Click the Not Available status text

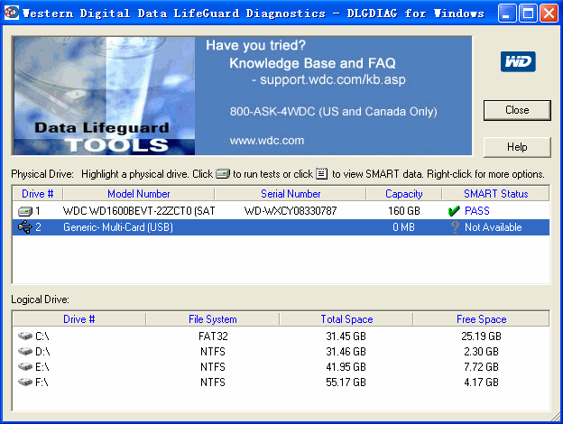tap(494, 227)
